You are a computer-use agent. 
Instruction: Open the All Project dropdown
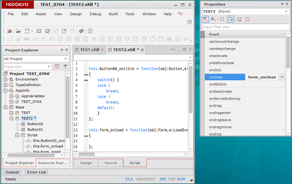(66, 59)
